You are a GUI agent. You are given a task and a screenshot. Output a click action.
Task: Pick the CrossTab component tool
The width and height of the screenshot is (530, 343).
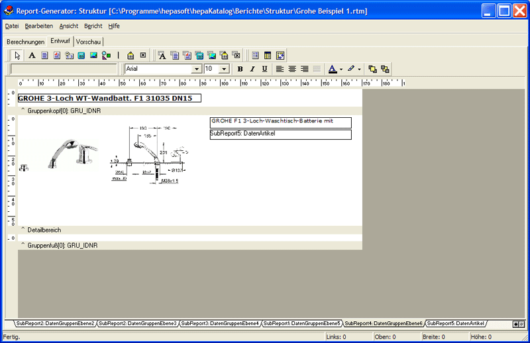(280, 56)
